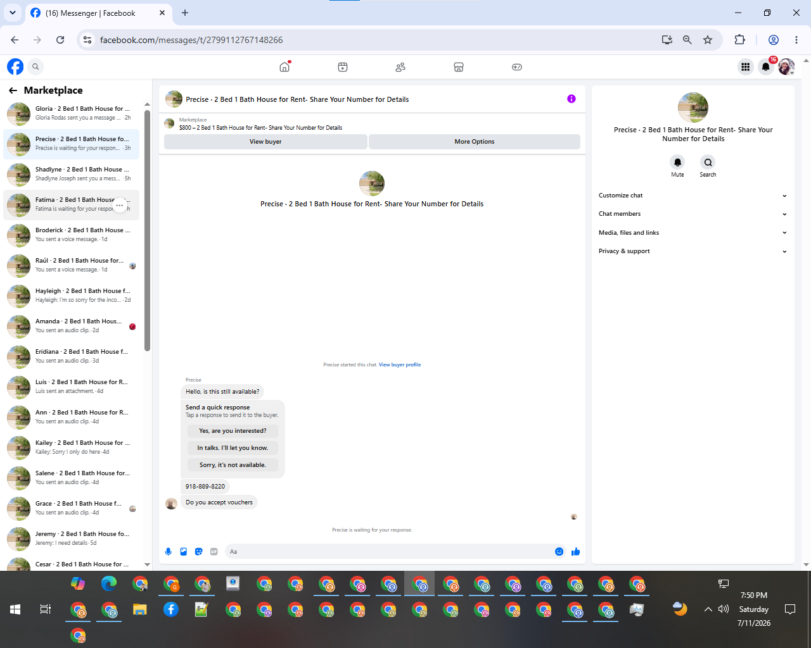Go to the Home feed icon
This screenshot has height=648, width=811.
pyautogui.click(x=284, y=66)
